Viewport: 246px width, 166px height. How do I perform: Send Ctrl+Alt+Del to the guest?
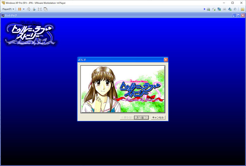tap(28, 9)
